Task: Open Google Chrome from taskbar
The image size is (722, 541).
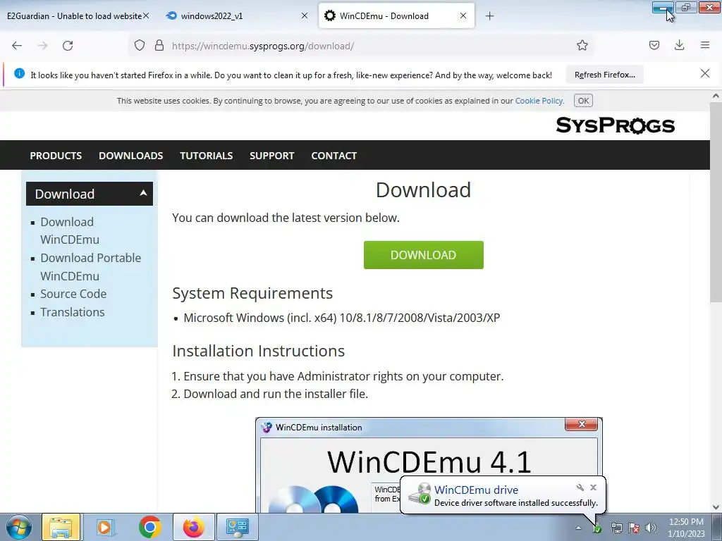Action: 149,527
